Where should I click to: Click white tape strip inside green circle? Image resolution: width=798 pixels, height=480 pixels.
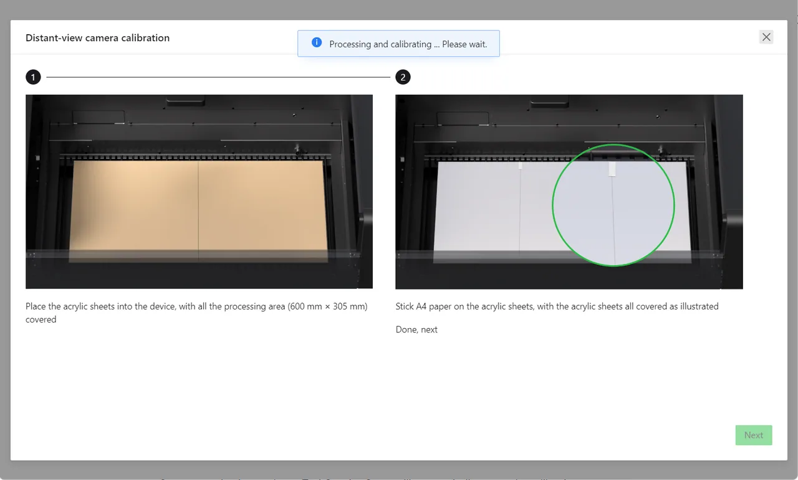612,169
